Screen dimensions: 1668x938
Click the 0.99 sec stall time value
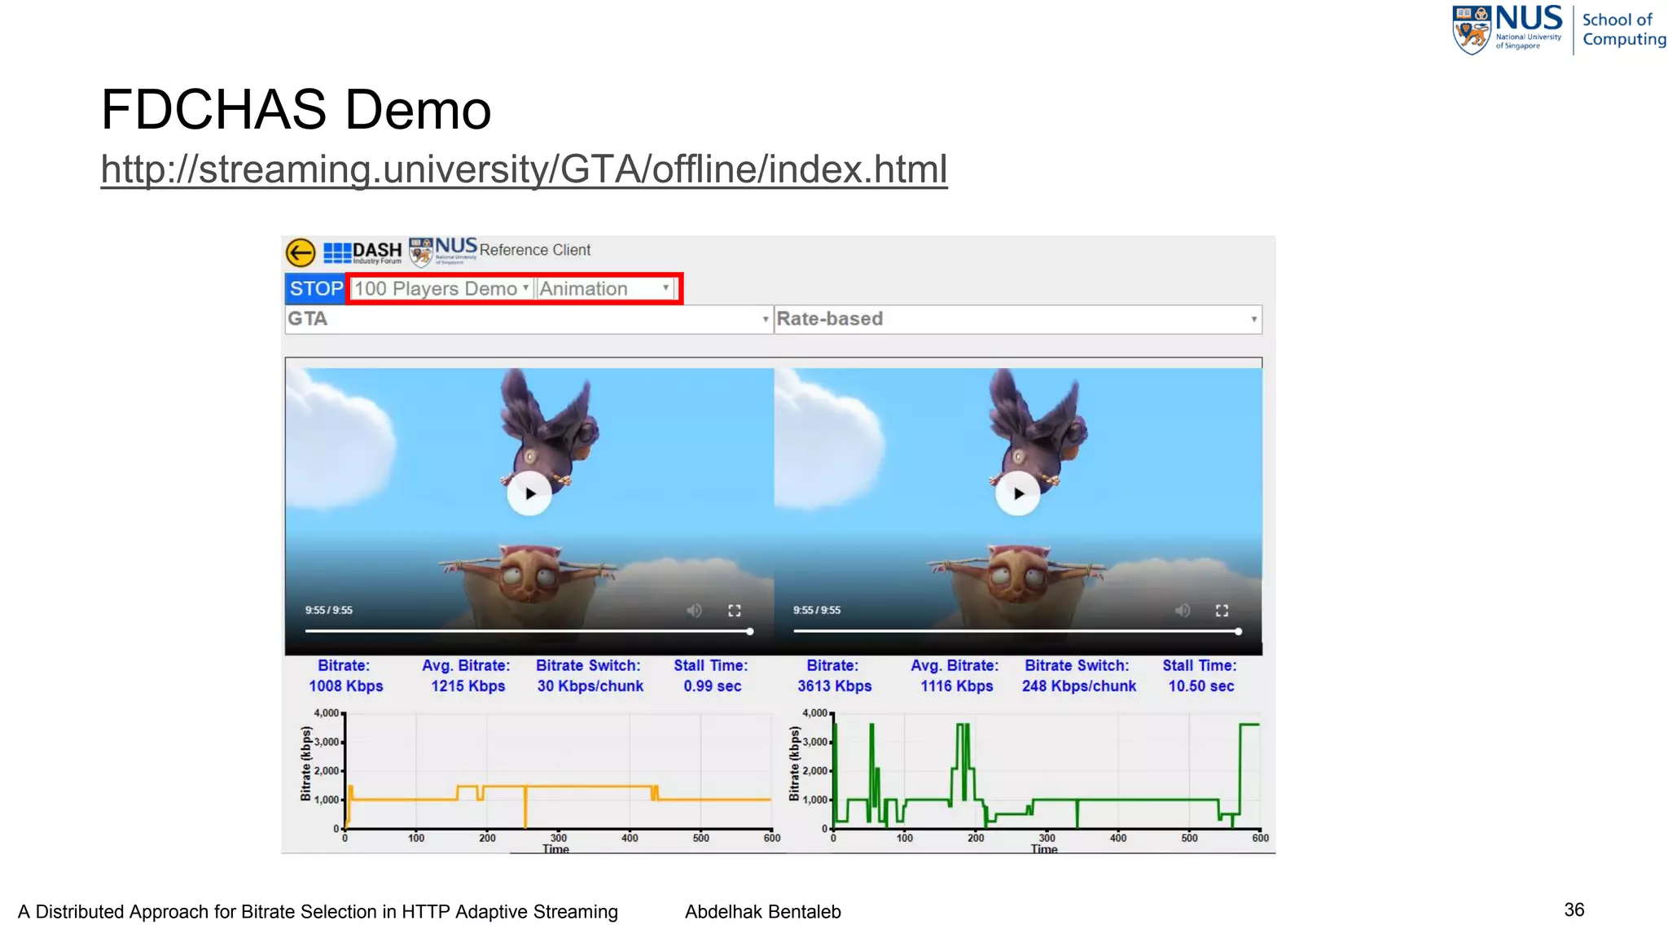tap(713, 686)
